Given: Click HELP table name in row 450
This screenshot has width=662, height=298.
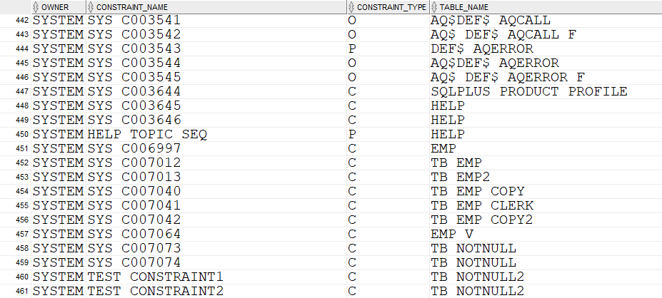Looking at the screenshot, I should [x=448, y=135].
